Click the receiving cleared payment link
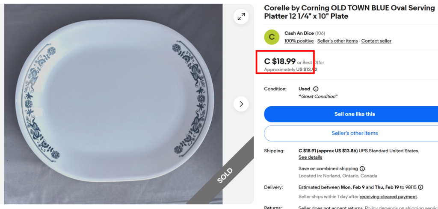438x209 pixels. [x=388, y=197]
